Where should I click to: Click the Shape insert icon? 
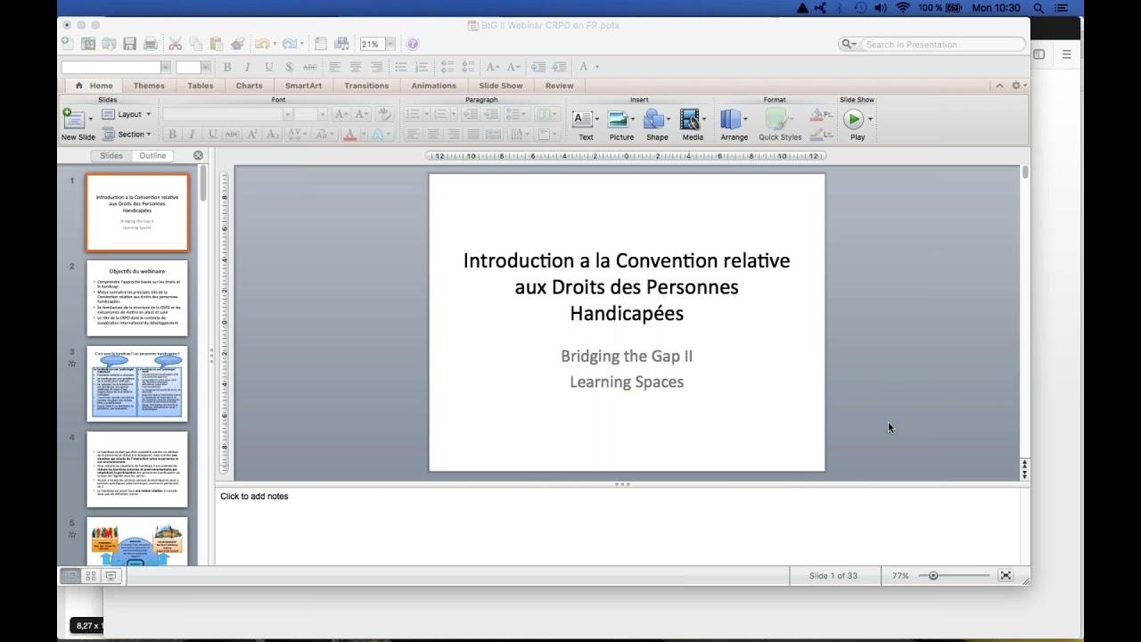654,119
